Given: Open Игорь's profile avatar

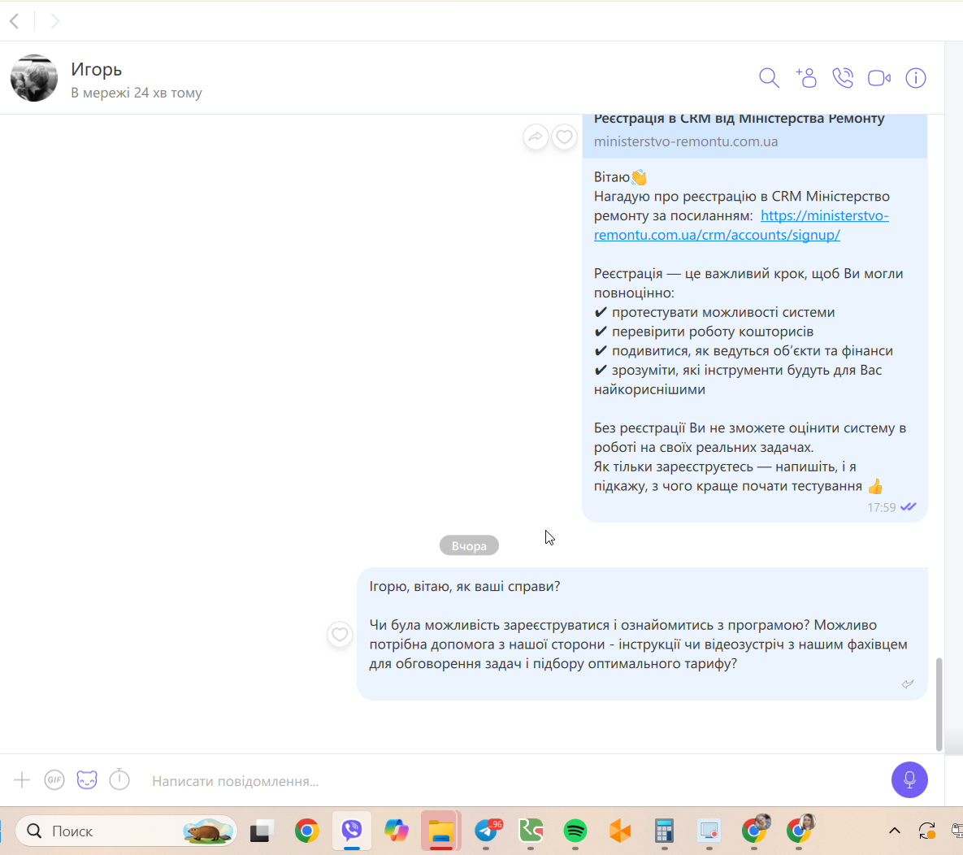Looking at the screenshot, I should 34,78.
